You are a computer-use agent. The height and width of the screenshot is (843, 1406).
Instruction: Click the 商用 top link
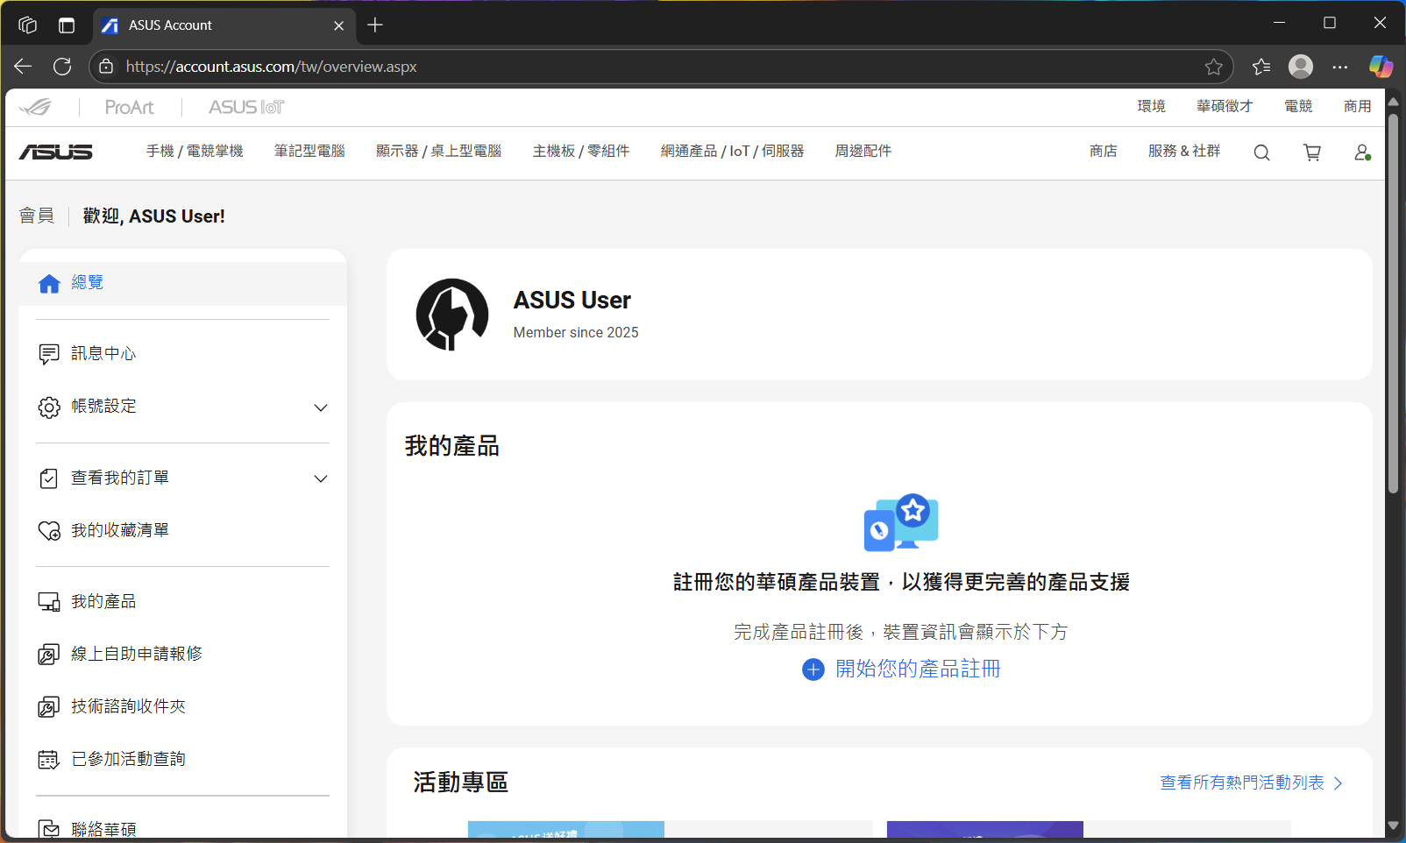pos(1358,106)
